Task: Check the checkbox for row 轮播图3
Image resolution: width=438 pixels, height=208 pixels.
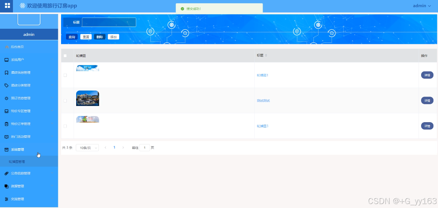Action: [x=65, y=126]
